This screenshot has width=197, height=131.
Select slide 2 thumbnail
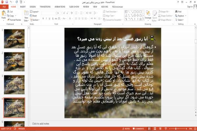[14, 62]
